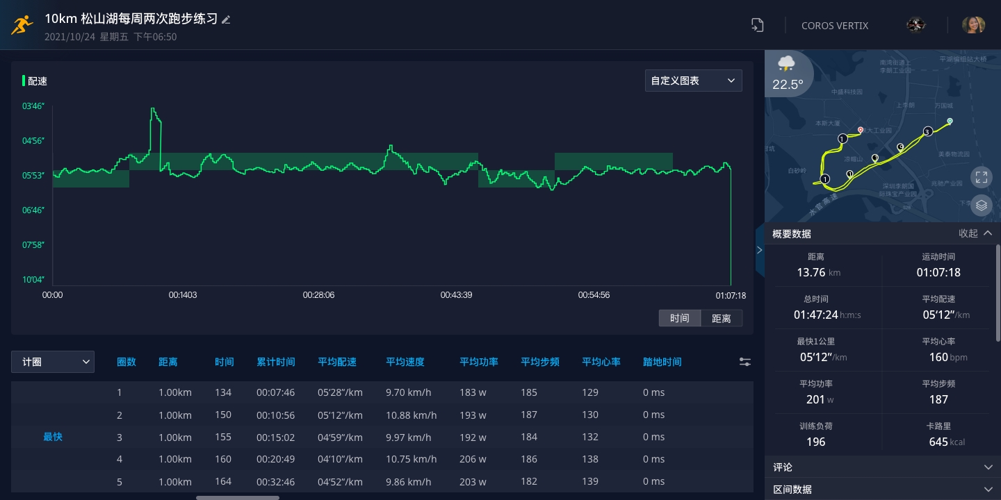The width and height of the screenshot is (1001, 500).
Task: Click the 平均配速 column header
Action: pos(337,362)
